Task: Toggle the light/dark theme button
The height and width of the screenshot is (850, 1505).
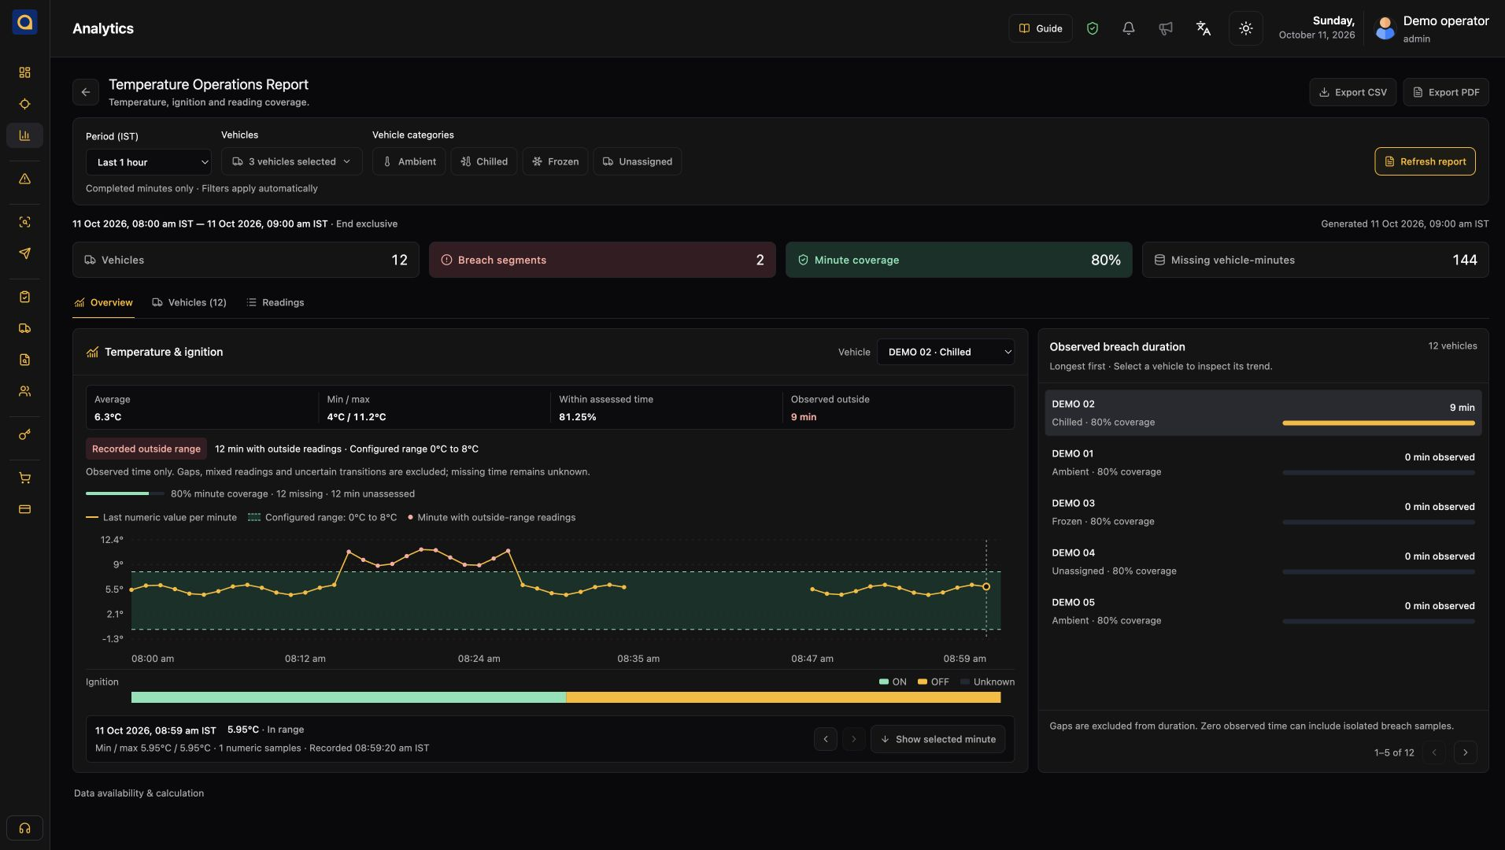Action: click(1245, 28)
